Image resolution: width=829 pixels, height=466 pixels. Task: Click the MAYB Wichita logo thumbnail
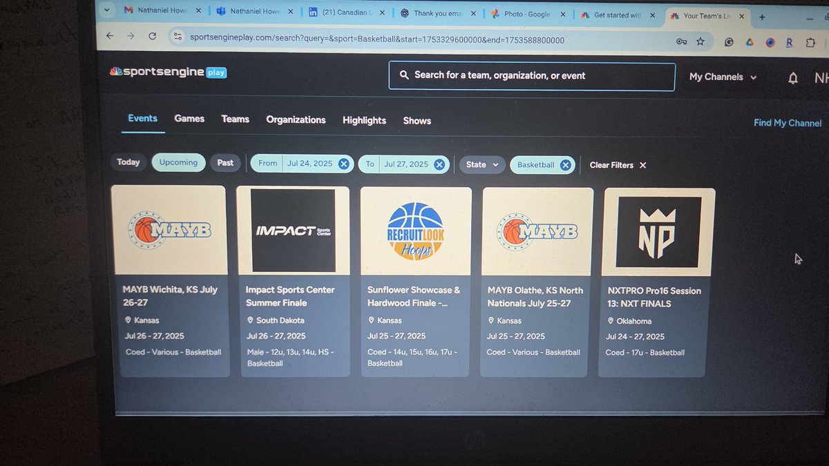coord(169,230)
